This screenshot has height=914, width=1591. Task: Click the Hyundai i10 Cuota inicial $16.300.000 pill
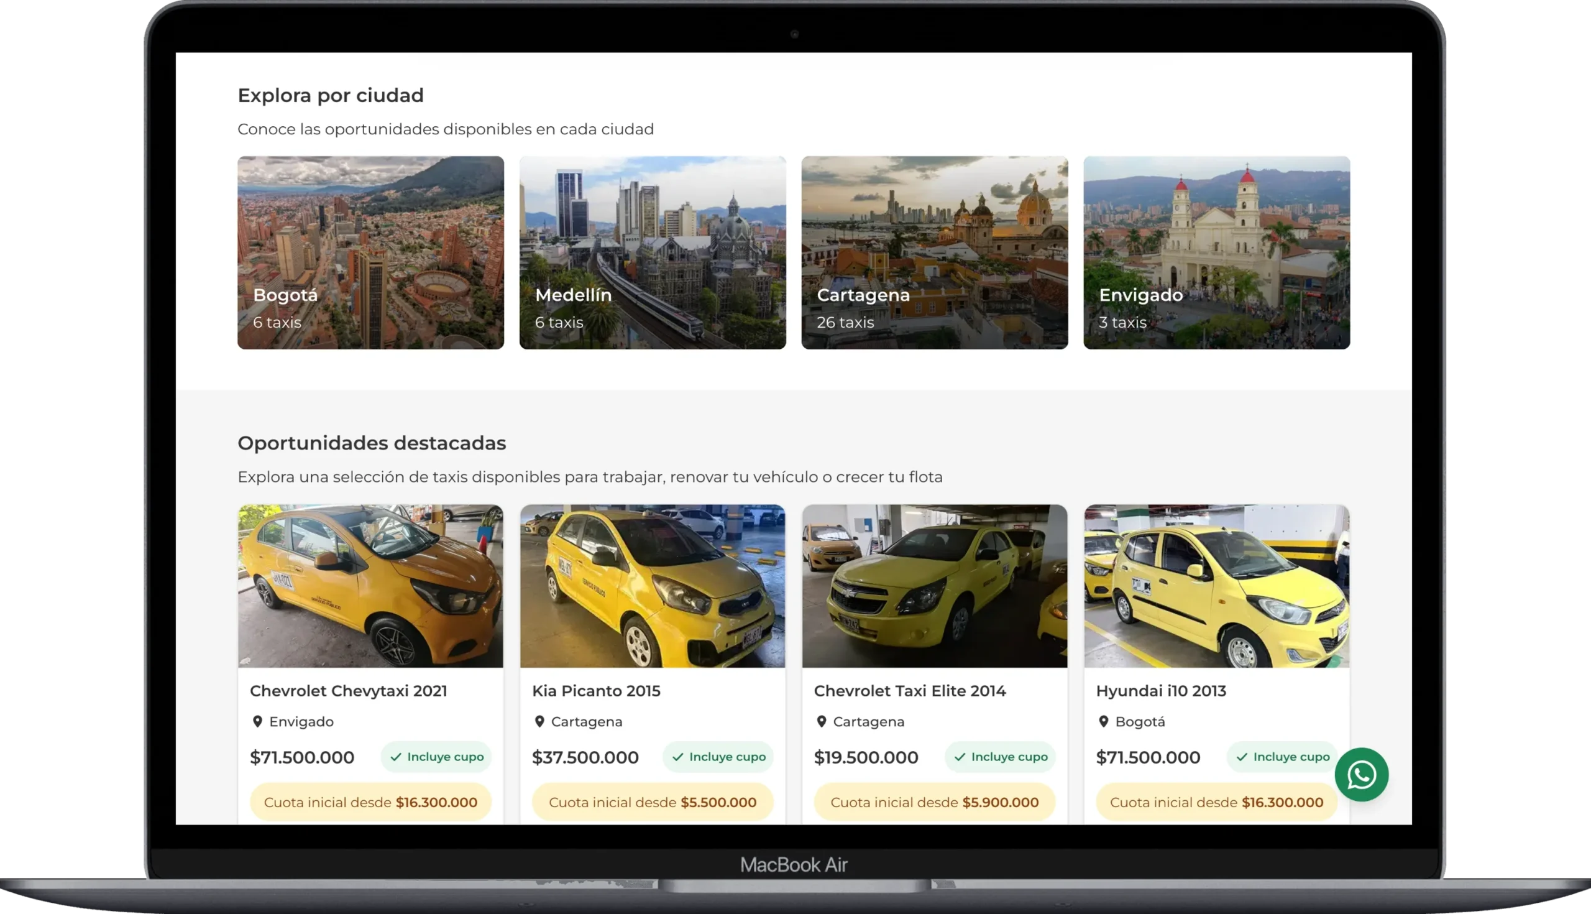(1216, 802)
